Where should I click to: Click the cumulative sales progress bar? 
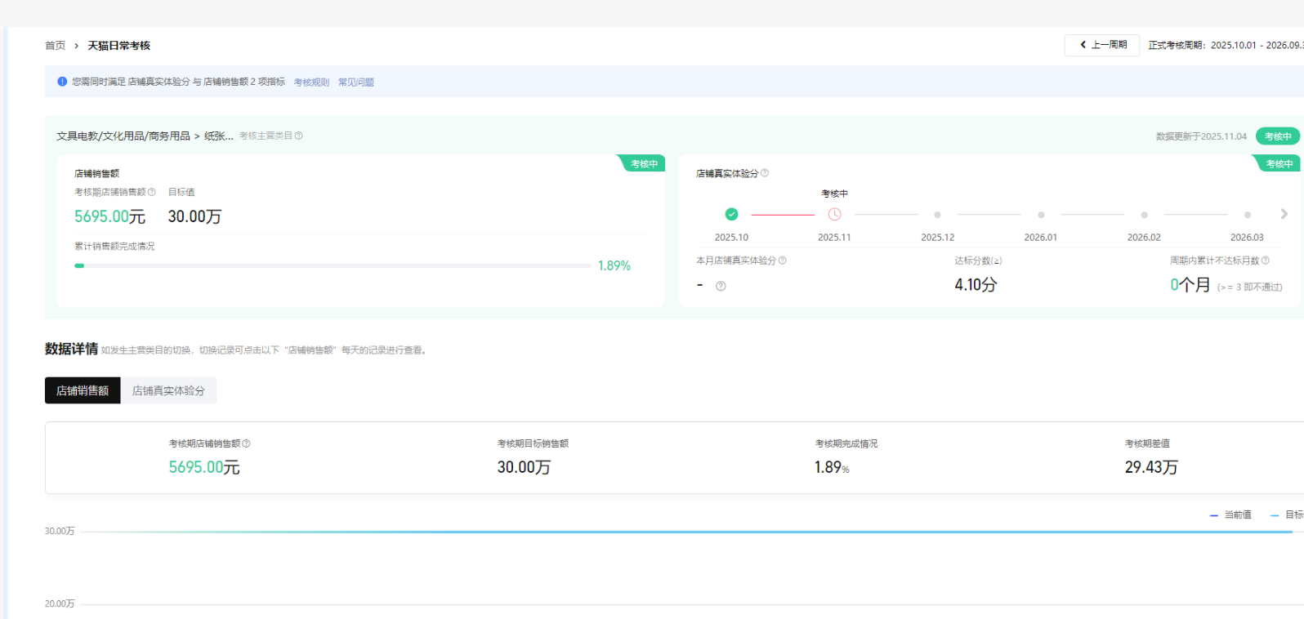click(333, 265)
